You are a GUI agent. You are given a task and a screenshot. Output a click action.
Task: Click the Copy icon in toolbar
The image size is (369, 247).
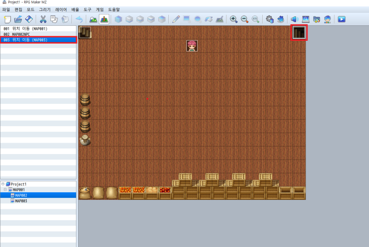tap(54, 19)
